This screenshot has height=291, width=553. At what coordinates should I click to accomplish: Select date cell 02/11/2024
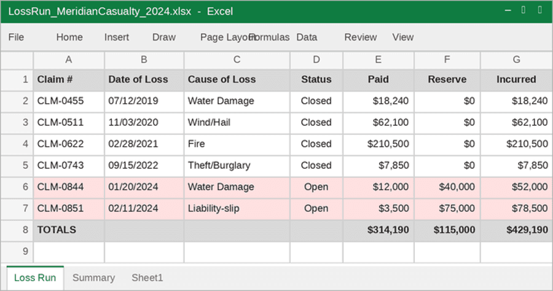pos(144,209)
